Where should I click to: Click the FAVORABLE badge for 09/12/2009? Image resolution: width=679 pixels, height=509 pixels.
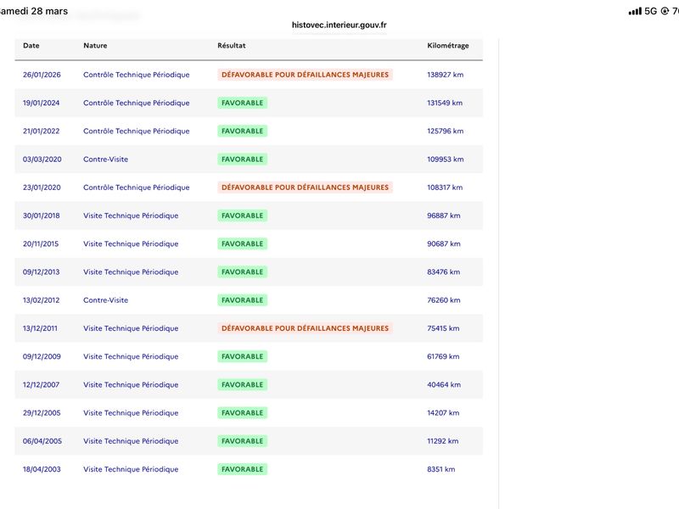(x=242, y=355)
